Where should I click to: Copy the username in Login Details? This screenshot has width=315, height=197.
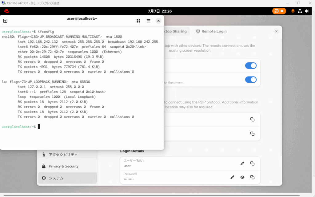(x=252, y=164)
